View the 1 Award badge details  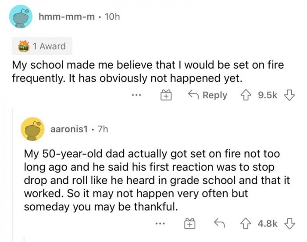coord(42,46)
